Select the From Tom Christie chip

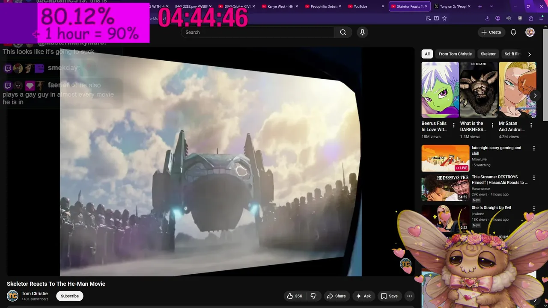(x=455, y=54)
